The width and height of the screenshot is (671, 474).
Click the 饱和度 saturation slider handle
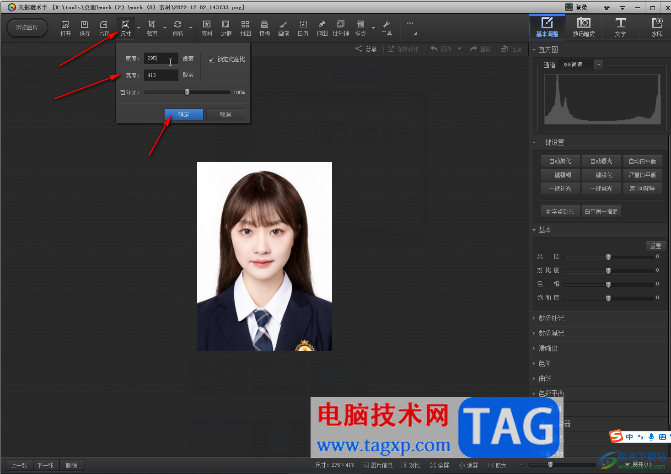[x=608, y=298]
